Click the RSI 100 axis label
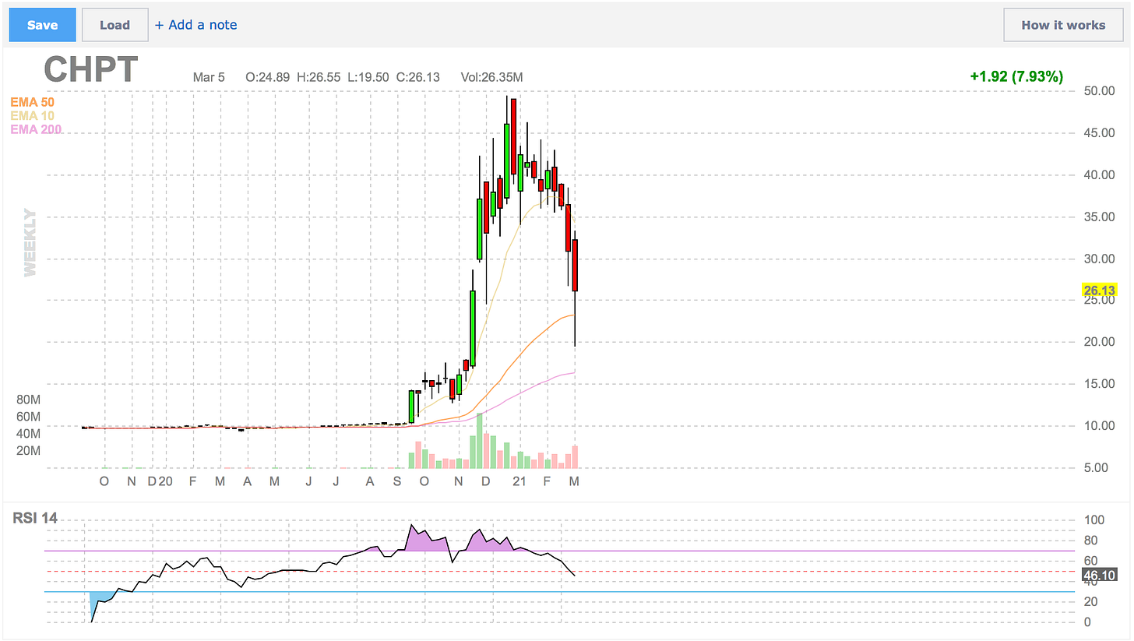Image resolution: width=1134 pixels, height=641 pixels. 1094,520
